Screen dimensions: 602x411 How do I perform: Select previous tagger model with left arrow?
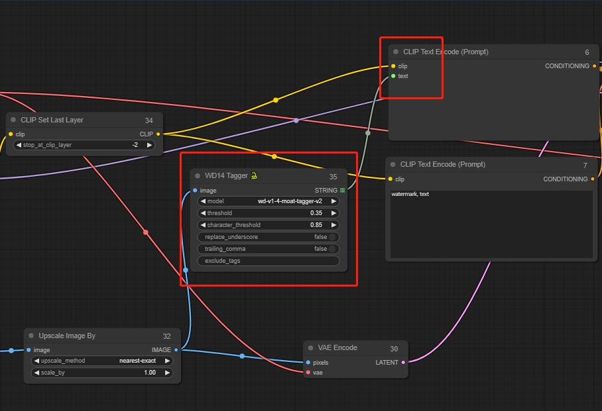pyautogui.click(x=202, y=201)
